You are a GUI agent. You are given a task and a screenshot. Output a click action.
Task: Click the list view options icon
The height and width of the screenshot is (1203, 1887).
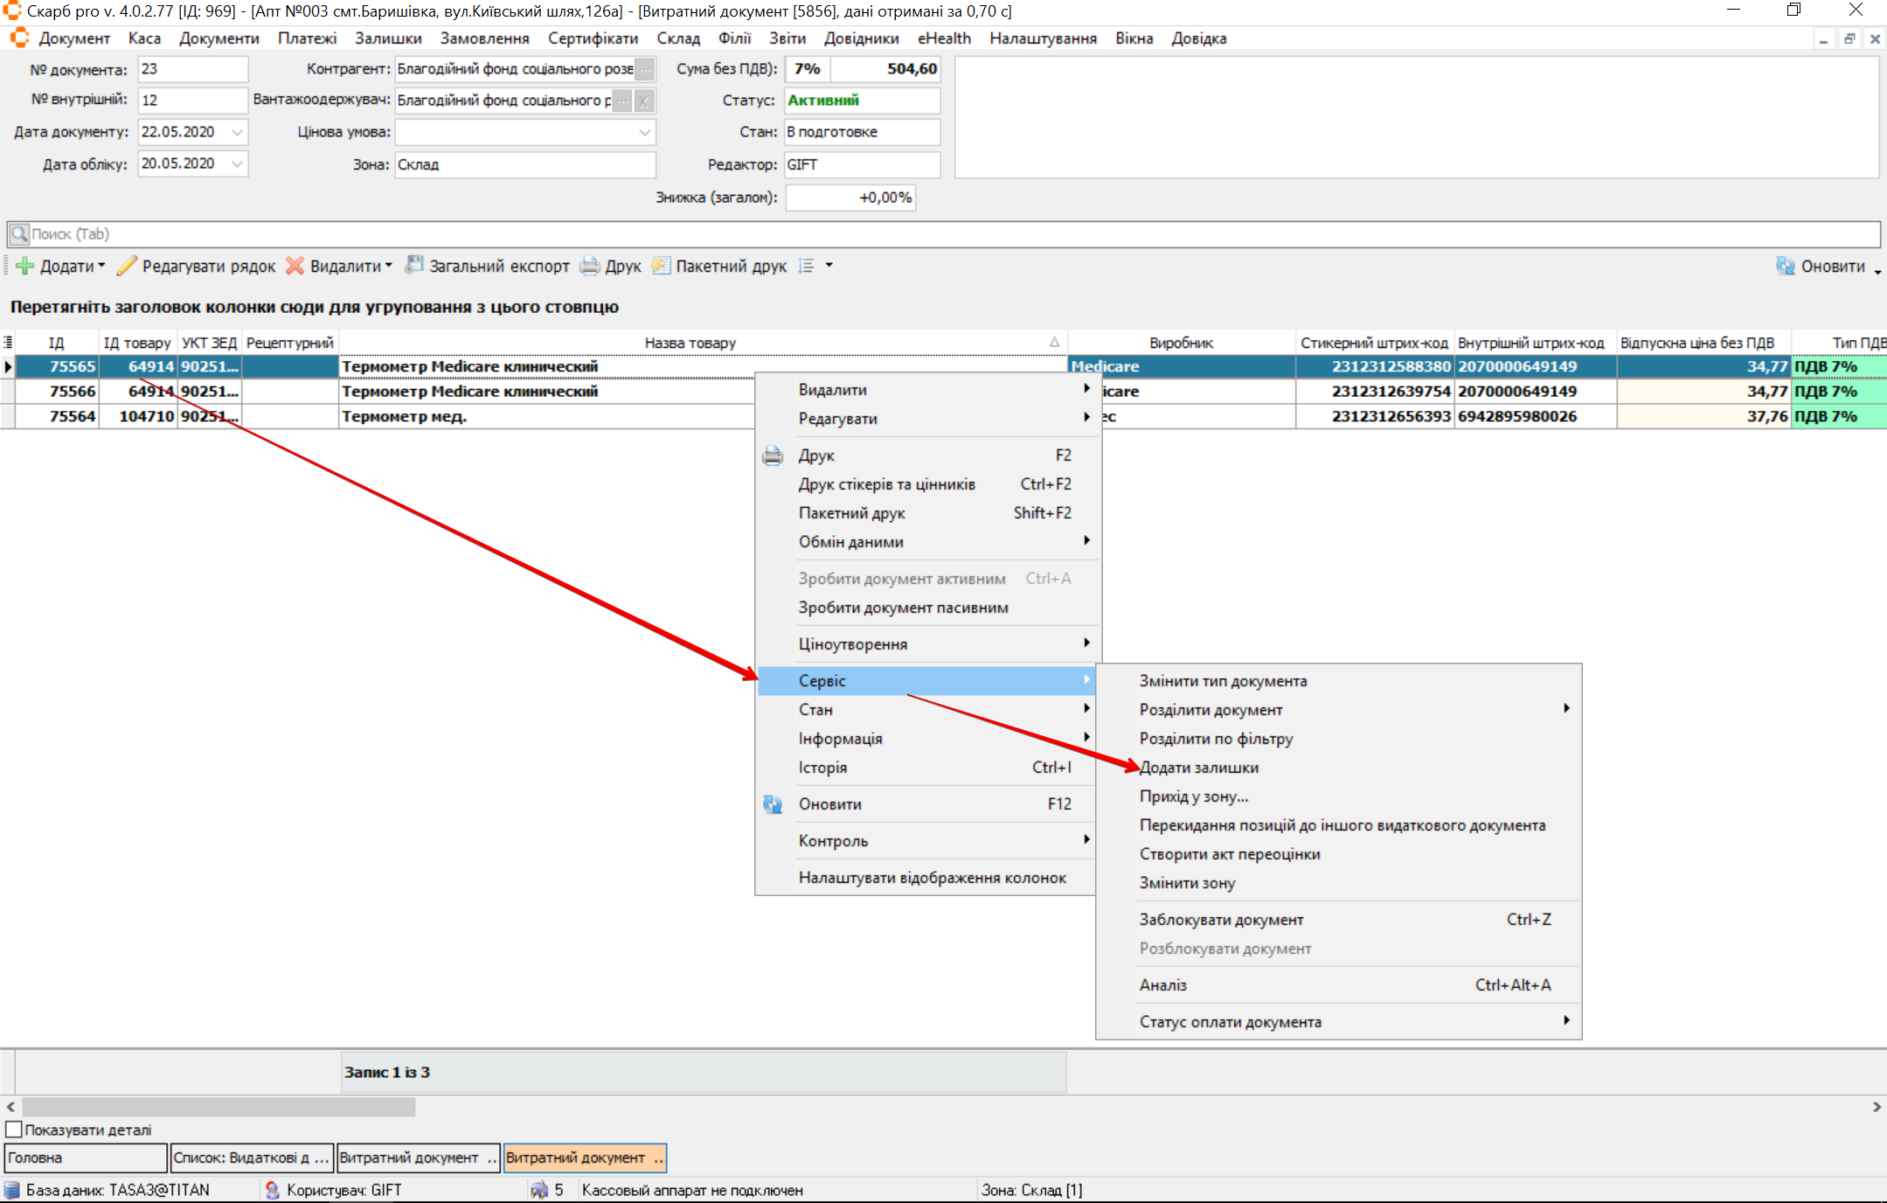[807, 266]
